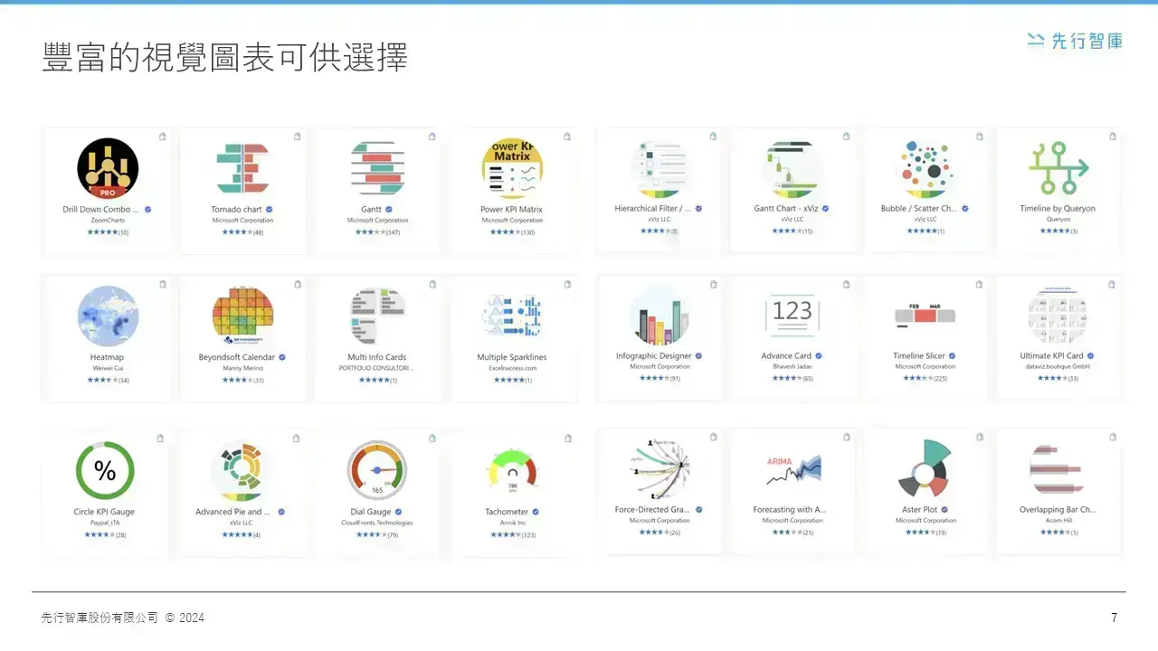Screen dimensions: 1158x651
Task: Click the bag icon on Tornado chart card
Action: coord(298,137)
